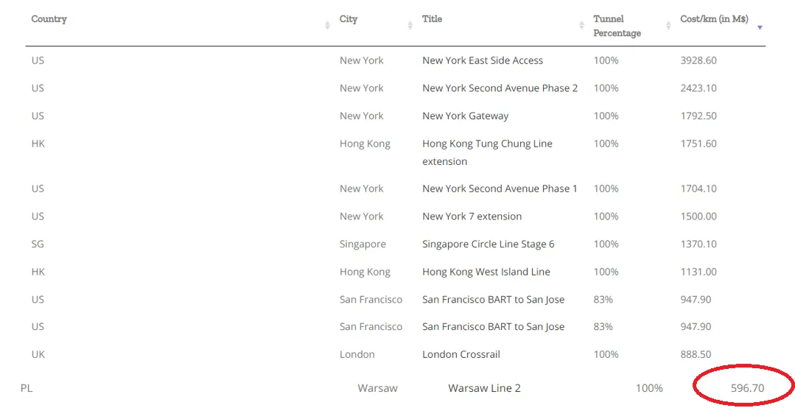Sort by Tunnel Percentage column arrows
The width and height of the screenshot is (795, 408).
668,26
